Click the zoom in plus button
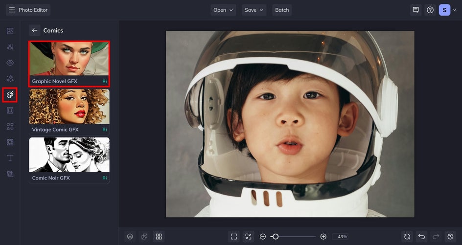Image resolution: width=462 pixels, height=245 pixels. click(x=323, y=237)
